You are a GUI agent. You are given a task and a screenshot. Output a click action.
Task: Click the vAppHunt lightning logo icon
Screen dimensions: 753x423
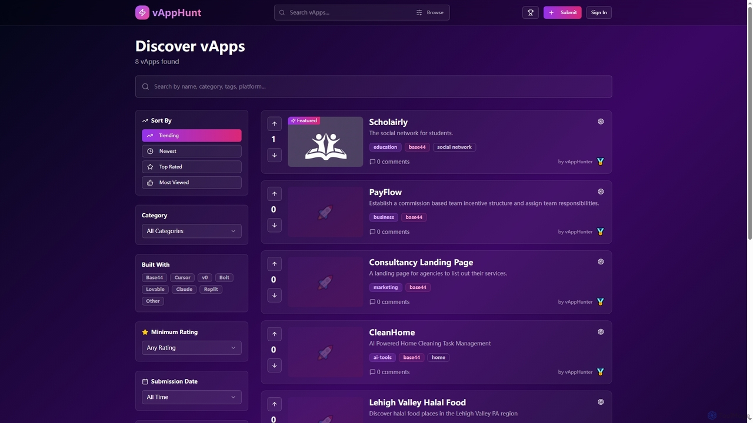(x=142, y=12)
